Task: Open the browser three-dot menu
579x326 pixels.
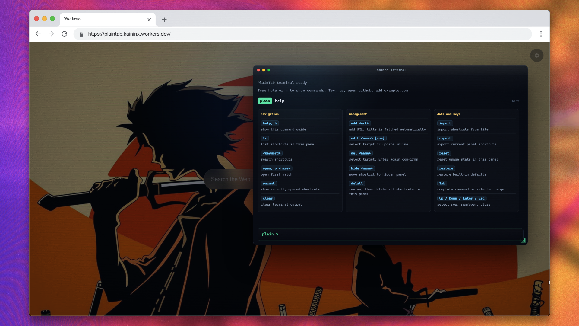Action: [541, 34]
